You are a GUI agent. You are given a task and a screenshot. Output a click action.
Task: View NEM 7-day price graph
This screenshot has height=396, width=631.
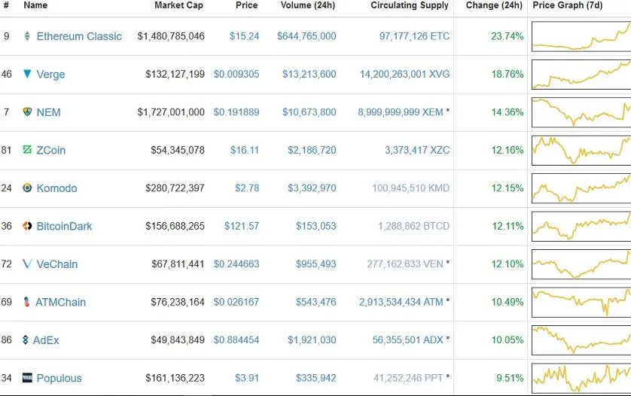point(581,112)
